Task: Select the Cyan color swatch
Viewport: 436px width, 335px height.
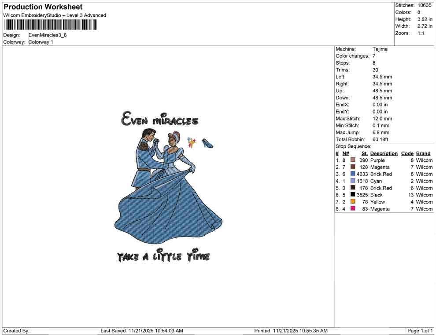Action: click(353, 181)
